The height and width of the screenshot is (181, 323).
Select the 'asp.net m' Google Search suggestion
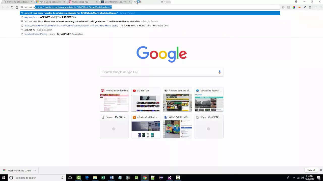150,30
